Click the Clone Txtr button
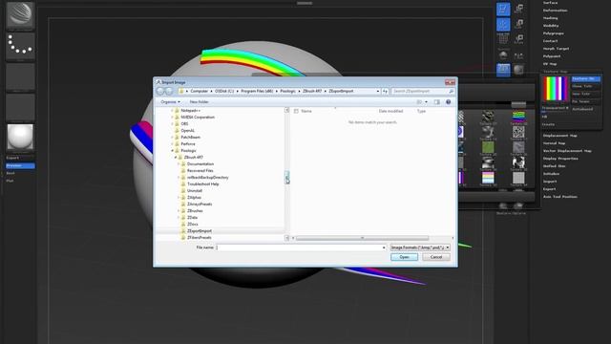 (585, 86)
